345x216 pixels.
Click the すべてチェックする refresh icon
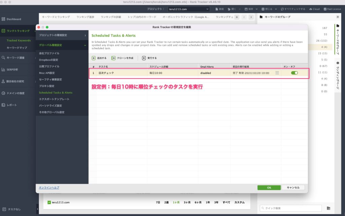click(282, 9)
